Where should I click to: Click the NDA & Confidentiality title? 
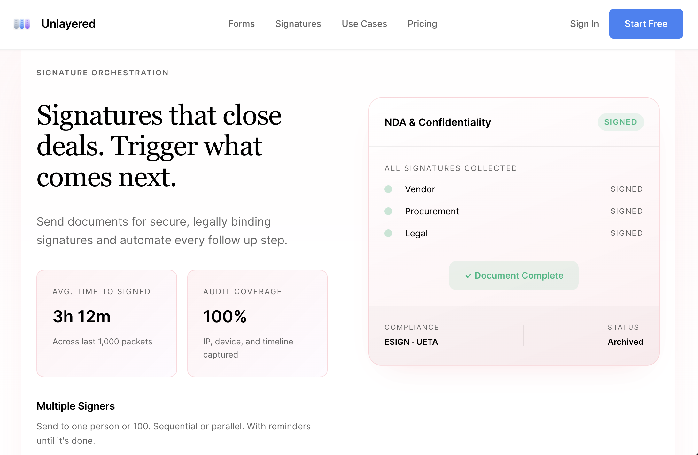[x=438, y=122]
